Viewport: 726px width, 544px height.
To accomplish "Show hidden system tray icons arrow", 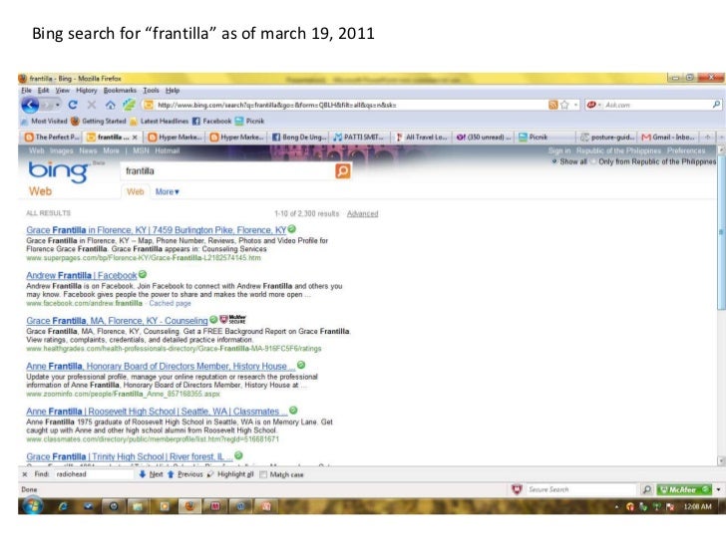I will pyautogui.click(x=616, y=507).
